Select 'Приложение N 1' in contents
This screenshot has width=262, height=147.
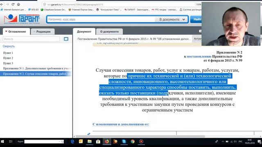[37, 69]
